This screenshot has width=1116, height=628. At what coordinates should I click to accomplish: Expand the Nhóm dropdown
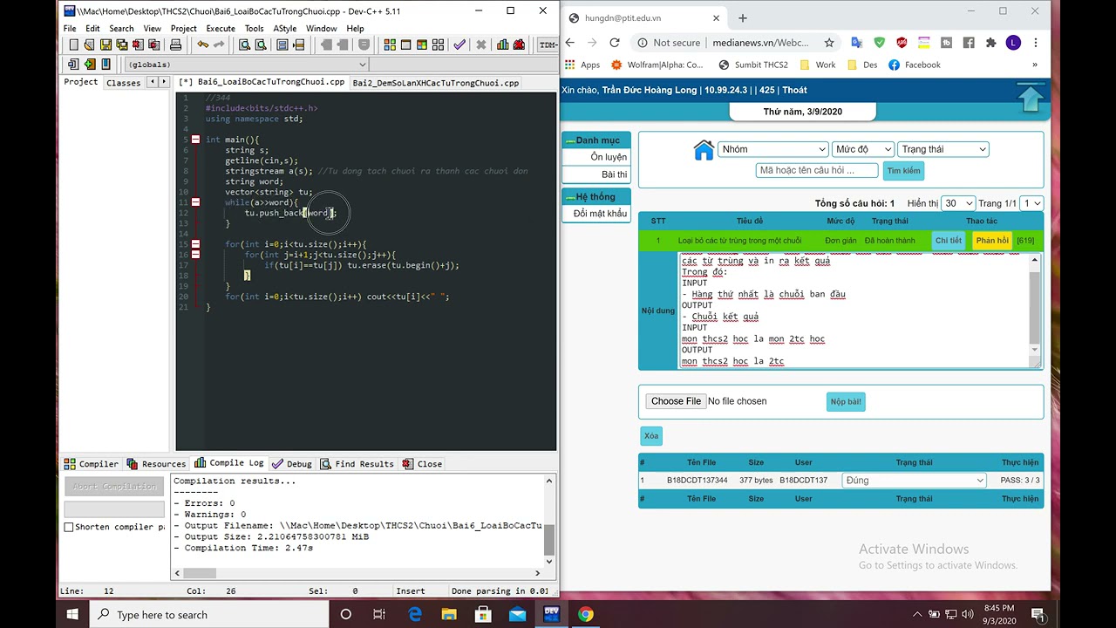pyautogui.click(x=772, y=149)
